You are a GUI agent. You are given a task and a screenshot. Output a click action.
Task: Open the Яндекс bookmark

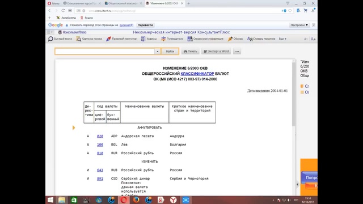[x=87, y=18]
